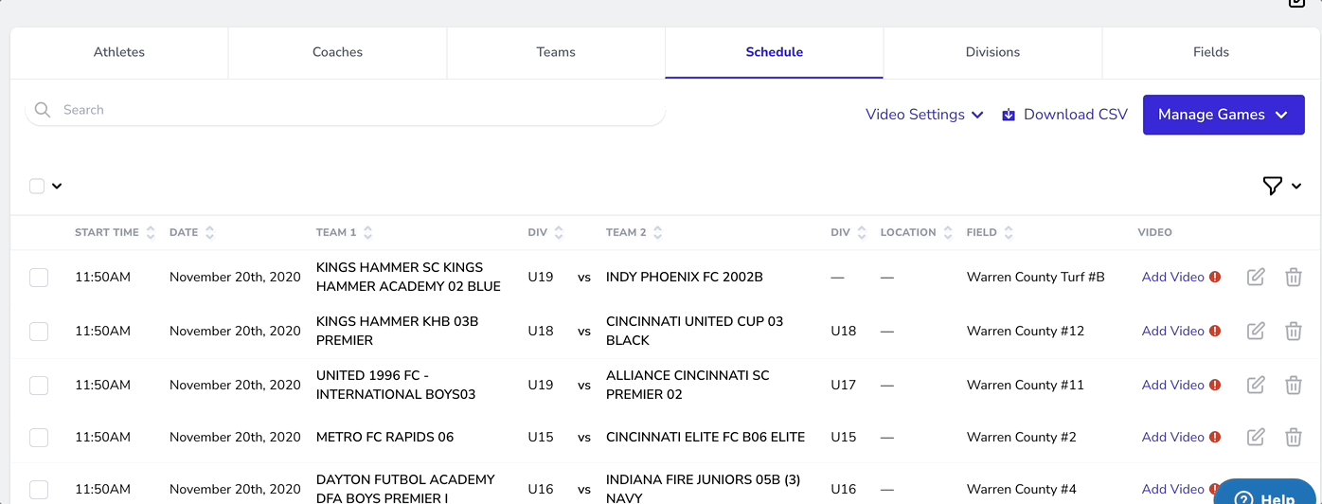Open the filter funnel icon
This screenshot has height=504, width=1322.
click(1273, 186)
